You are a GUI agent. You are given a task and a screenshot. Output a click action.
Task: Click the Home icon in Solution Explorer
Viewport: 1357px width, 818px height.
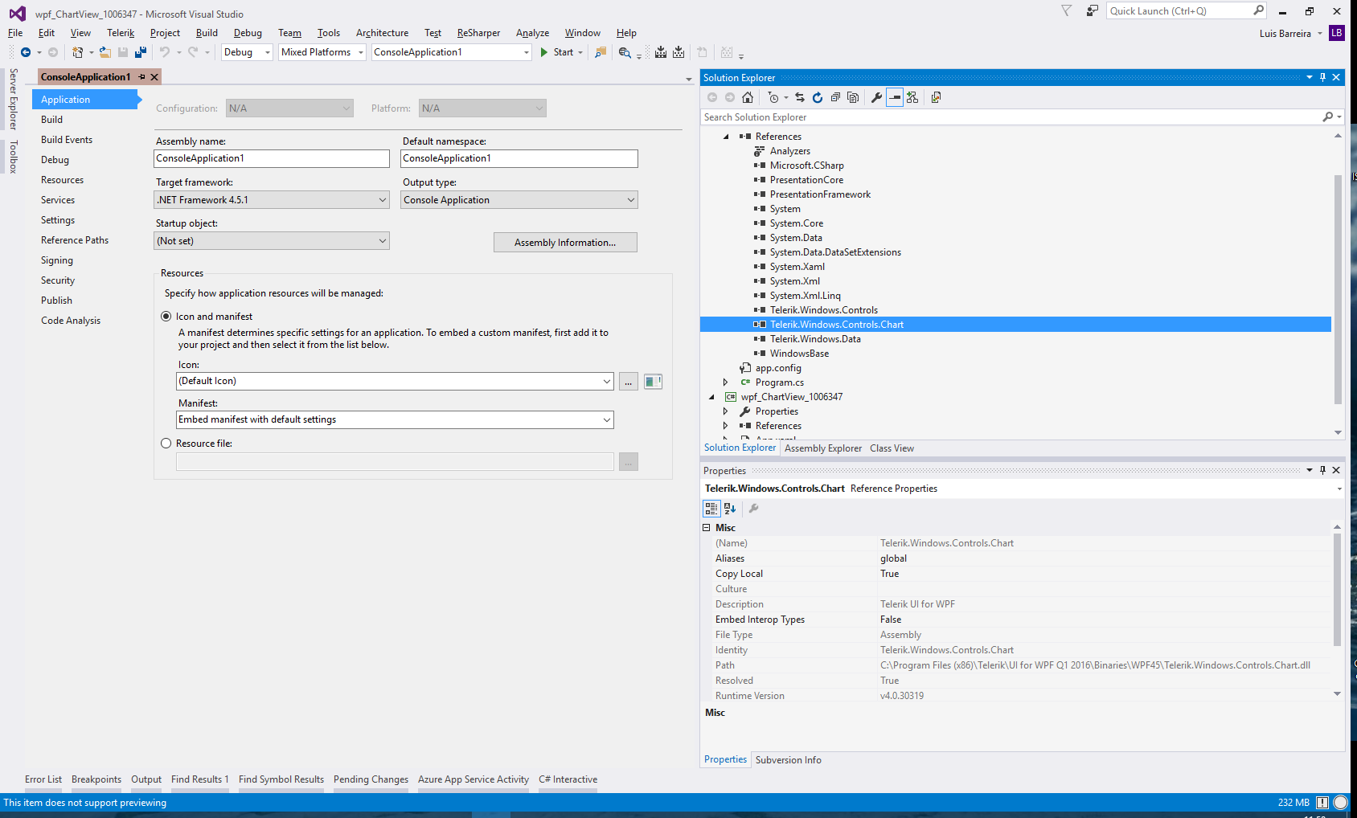pos(748,97)
